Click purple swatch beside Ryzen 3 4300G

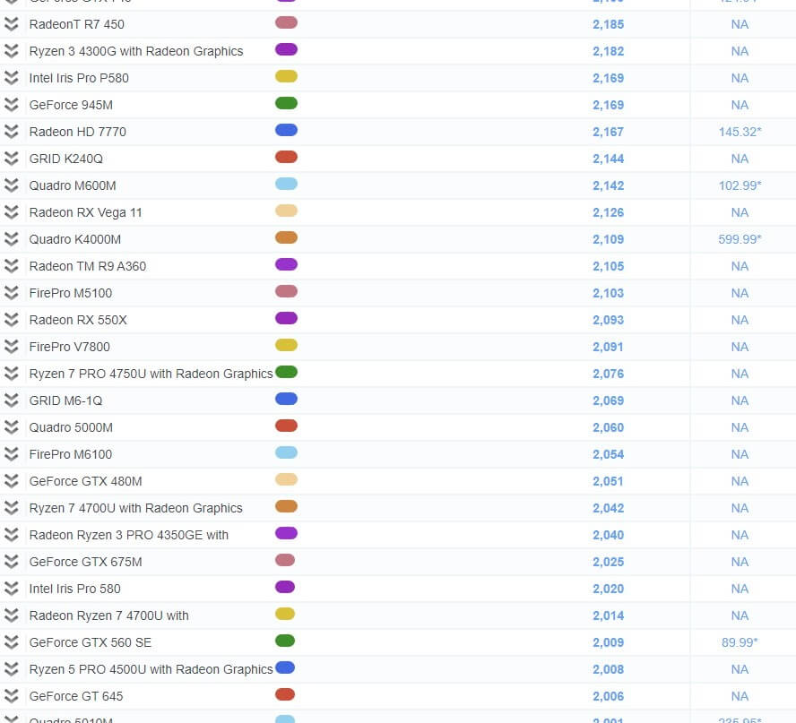(286, 49)
